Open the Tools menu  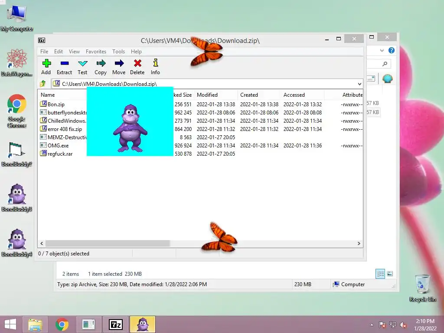click(x=118, y=52)
